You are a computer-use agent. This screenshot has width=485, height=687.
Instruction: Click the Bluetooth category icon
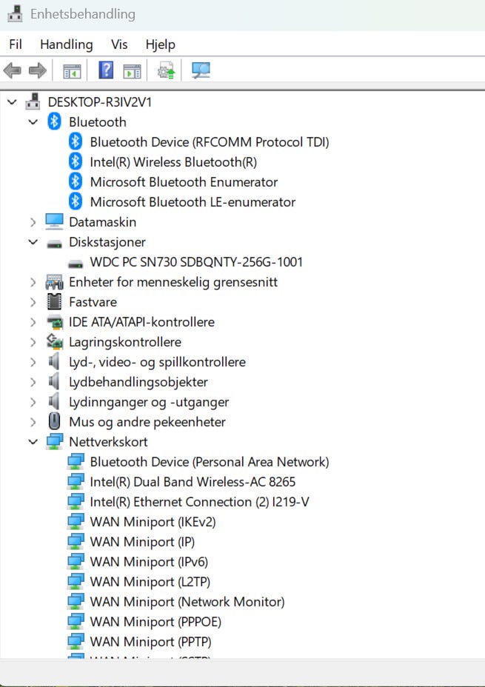pos(54,122)
